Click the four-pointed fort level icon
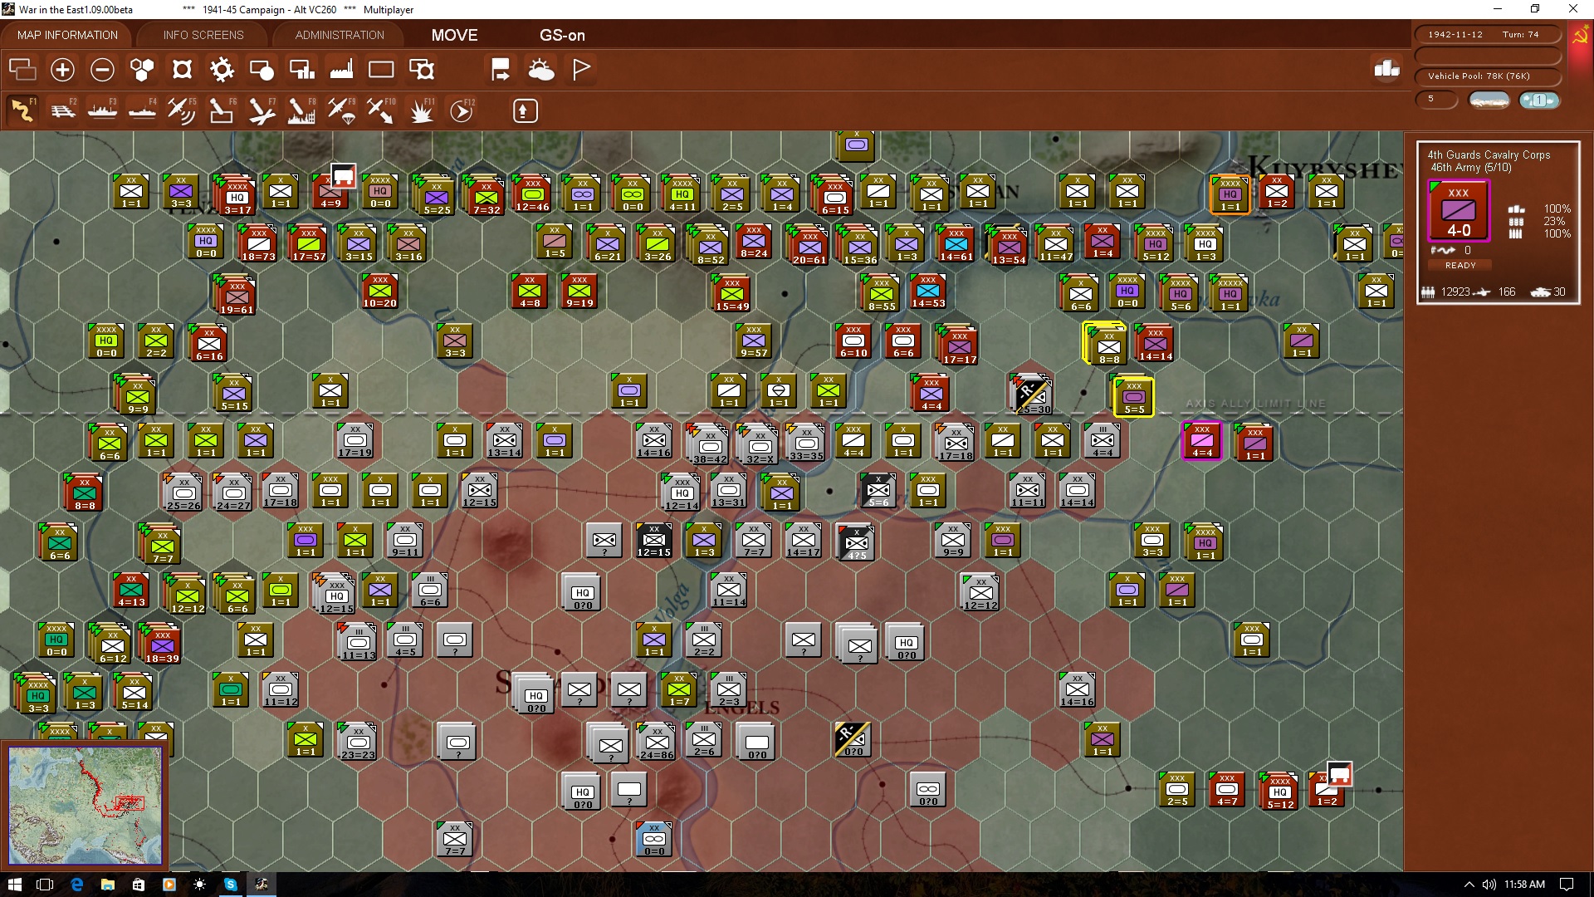Screen dimensions: 1594x897 [x=182, y=70]
